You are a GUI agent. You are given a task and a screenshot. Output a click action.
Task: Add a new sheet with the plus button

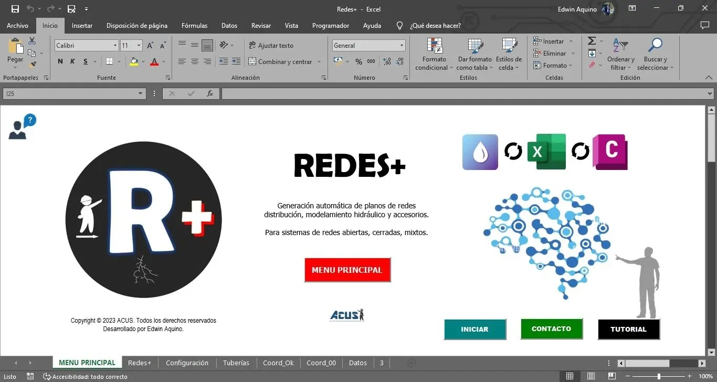pyautogui.click(x=412, y=363)
